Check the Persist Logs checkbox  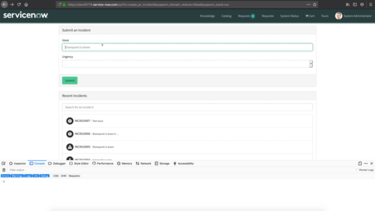tap(357, 170)
